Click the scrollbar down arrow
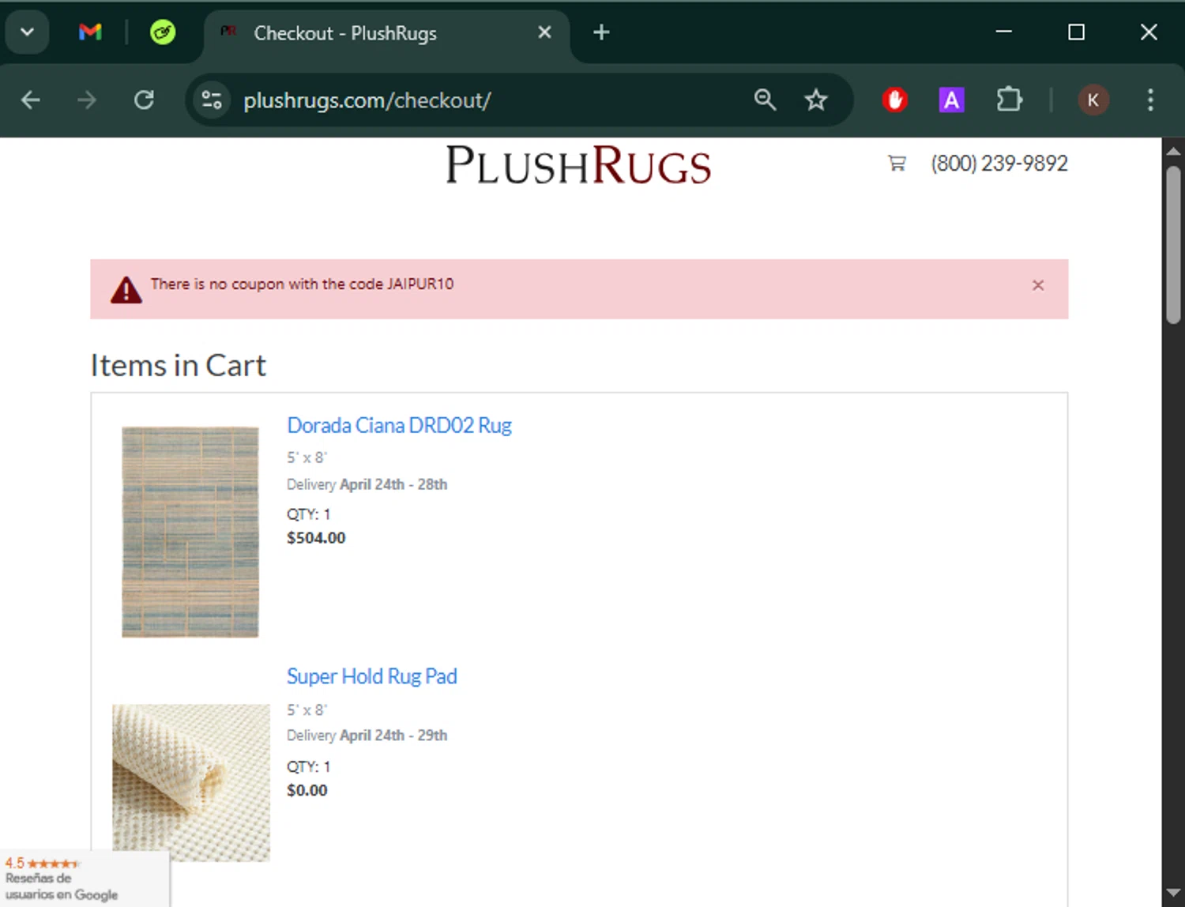Viewport: 1185px width, 907px height. point(1173,894)
